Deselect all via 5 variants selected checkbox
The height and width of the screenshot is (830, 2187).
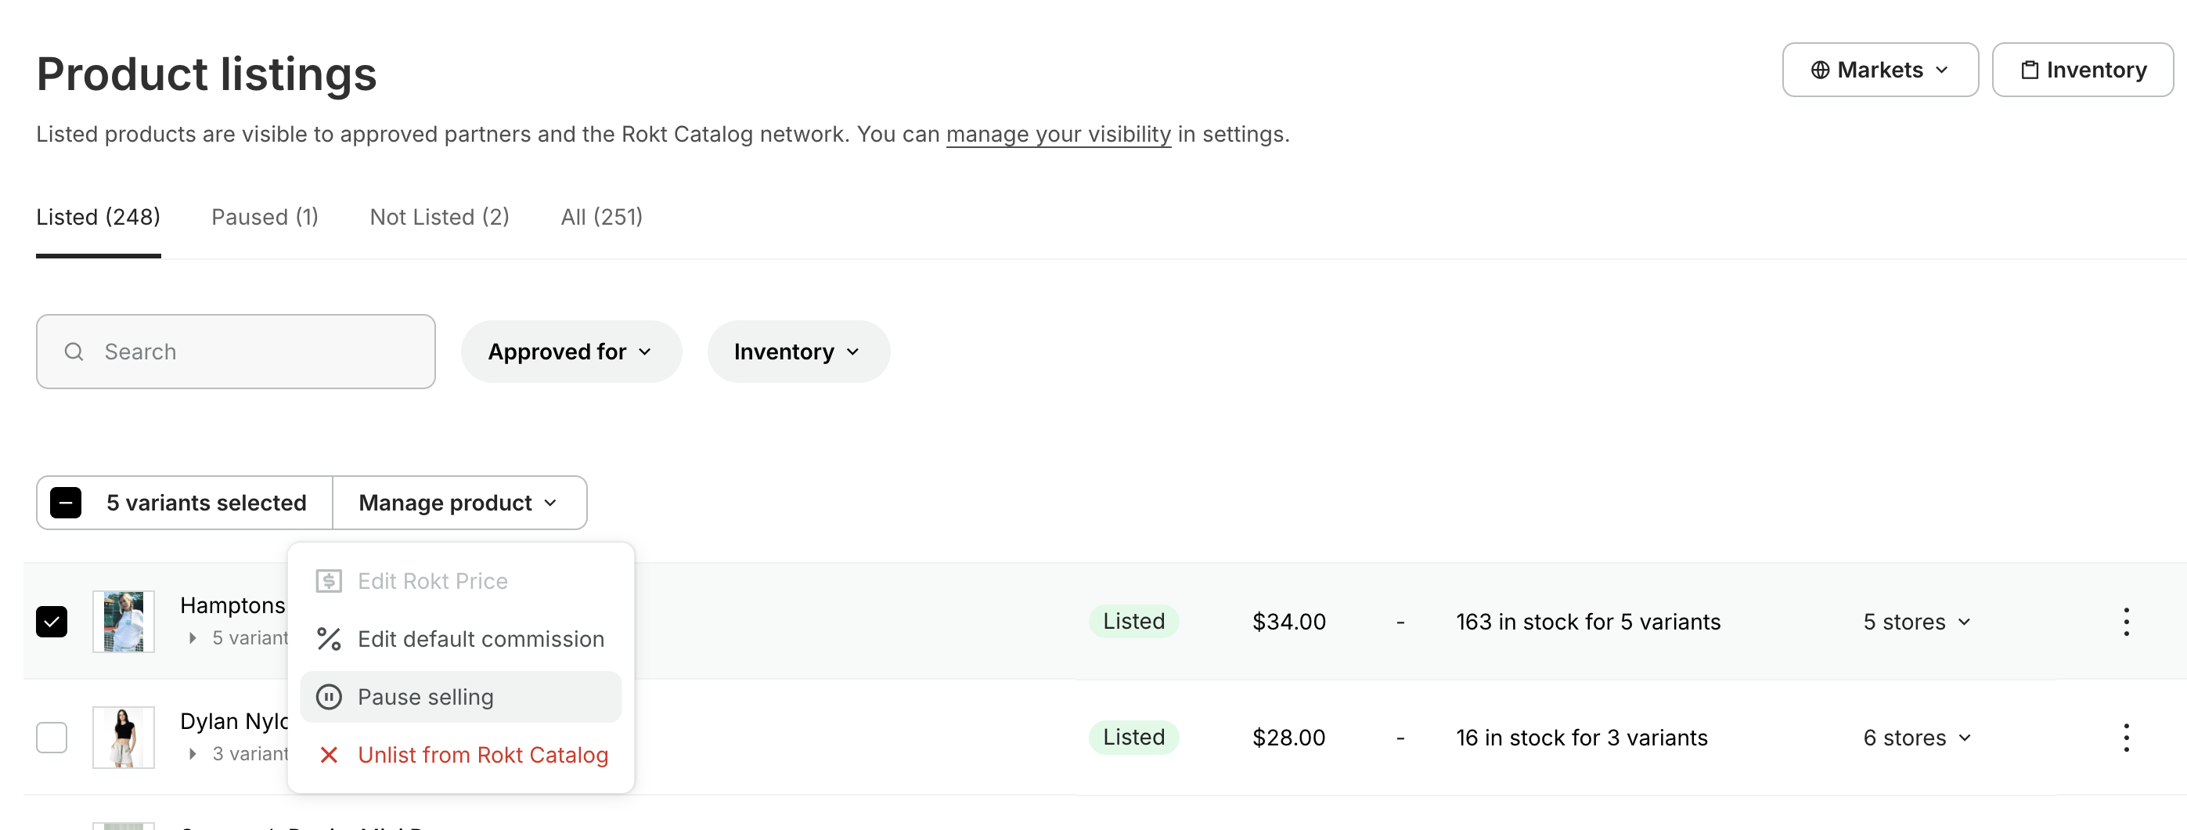[x=67, y=503]
